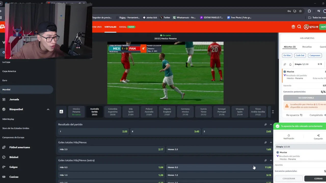Click the pin icon on the Simple bet
Screen dimensions: 326x183
(x=285, y=64)
